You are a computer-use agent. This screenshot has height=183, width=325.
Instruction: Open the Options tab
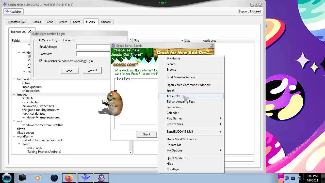106,22
